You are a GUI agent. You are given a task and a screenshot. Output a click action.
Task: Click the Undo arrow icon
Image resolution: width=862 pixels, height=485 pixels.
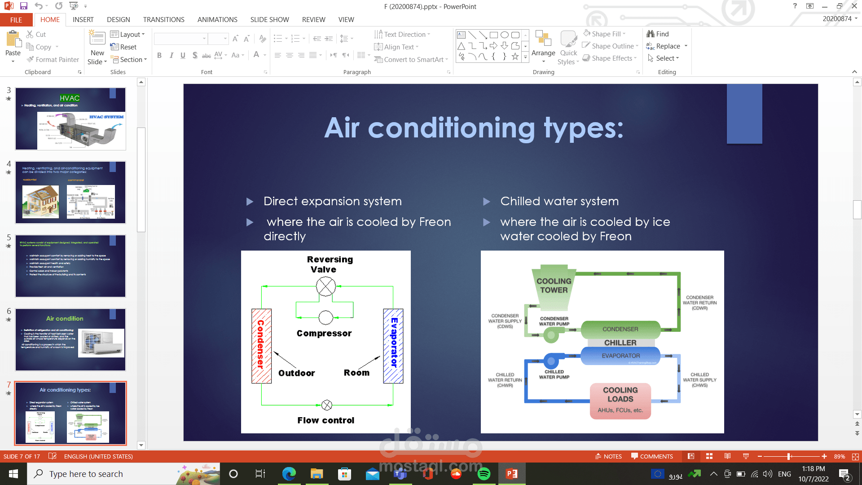(39, 6)
